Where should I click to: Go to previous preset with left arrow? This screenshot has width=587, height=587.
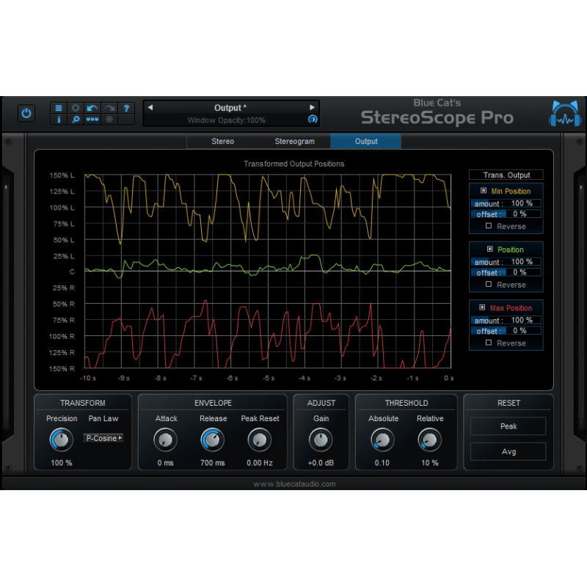150,107
